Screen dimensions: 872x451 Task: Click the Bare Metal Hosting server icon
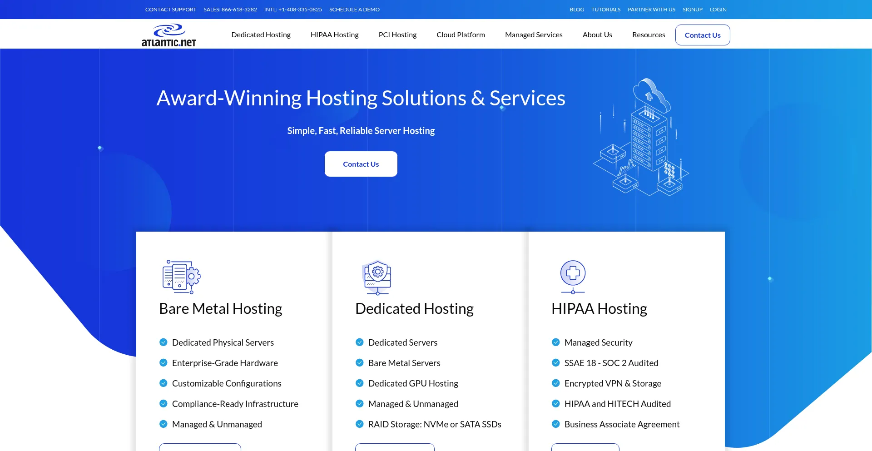(181, 277)
